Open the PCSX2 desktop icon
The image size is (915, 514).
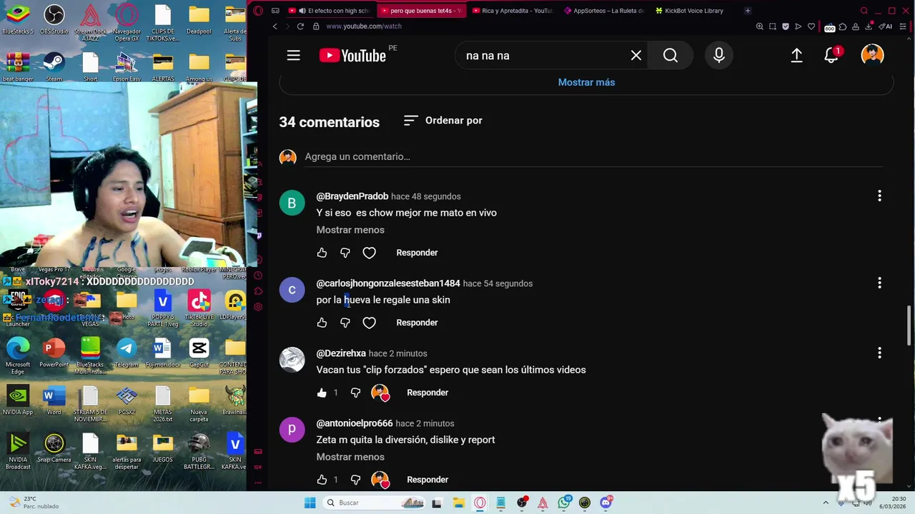pyautogui.click(x=127, y=400)
